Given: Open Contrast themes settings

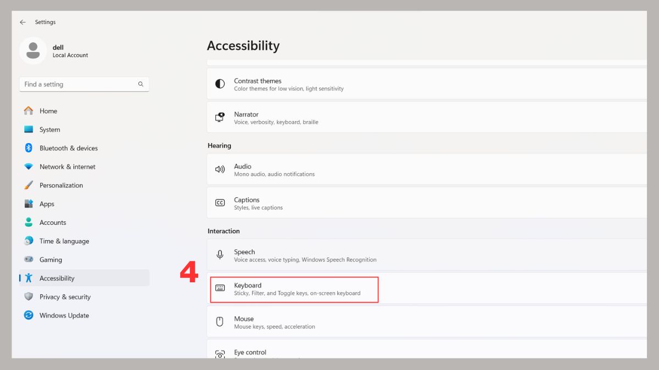Looking at the screenshot, I should [x=427, y=84].
